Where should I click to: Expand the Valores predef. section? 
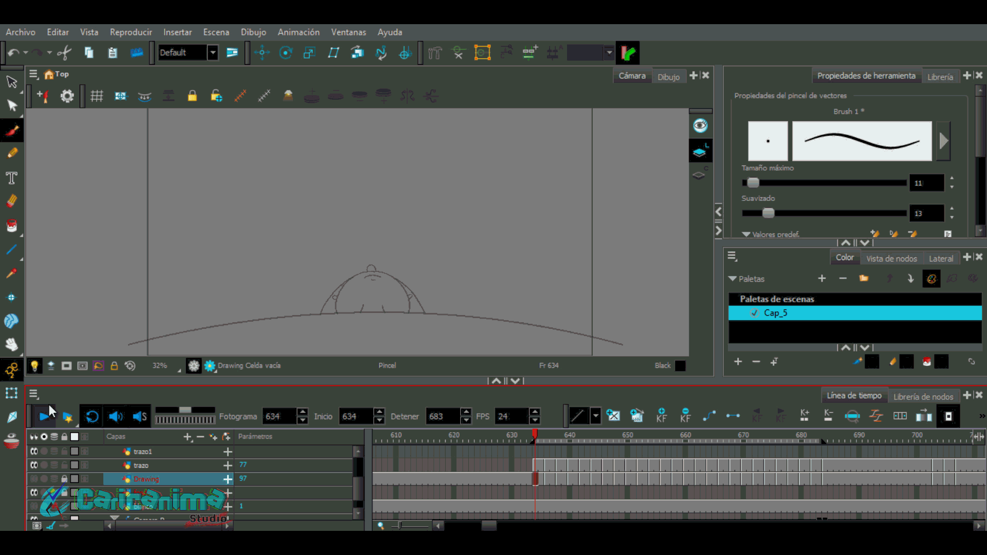pyautogui.click(x=746, y=234)
